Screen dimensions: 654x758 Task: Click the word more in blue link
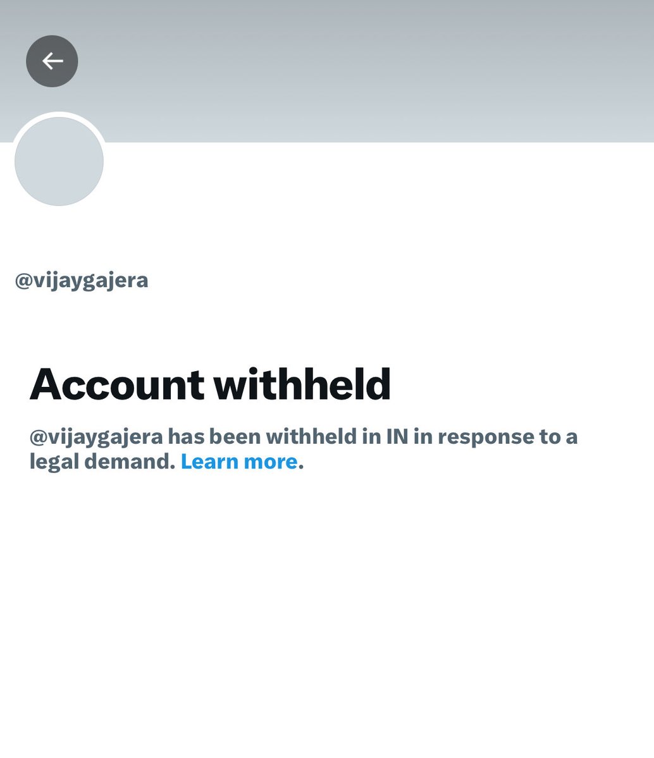(271, 463)
